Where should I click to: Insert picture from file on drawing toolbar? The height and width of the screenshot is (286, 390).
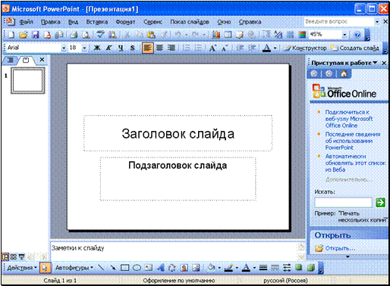[x=196, y=268]
